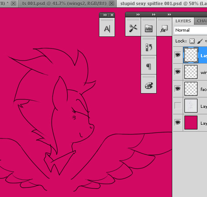Enable lock image pixels brush icon
207x197 pixels.
point(200,41)
